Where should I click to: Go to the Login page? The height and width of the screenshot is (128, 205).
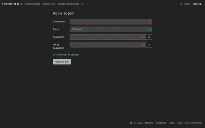187,4
